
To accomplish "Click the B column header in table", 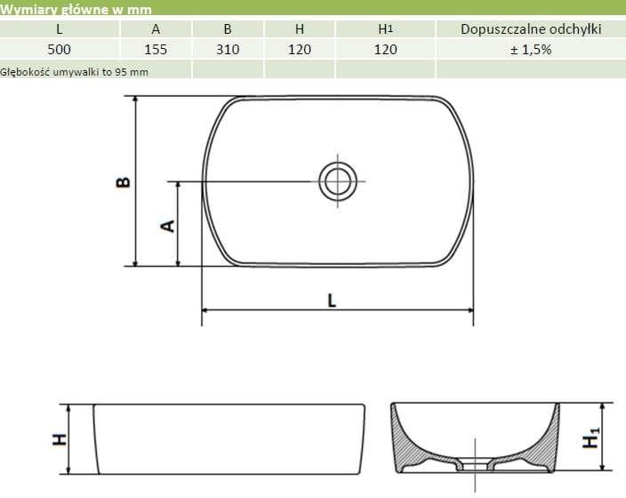I will 228,29.
